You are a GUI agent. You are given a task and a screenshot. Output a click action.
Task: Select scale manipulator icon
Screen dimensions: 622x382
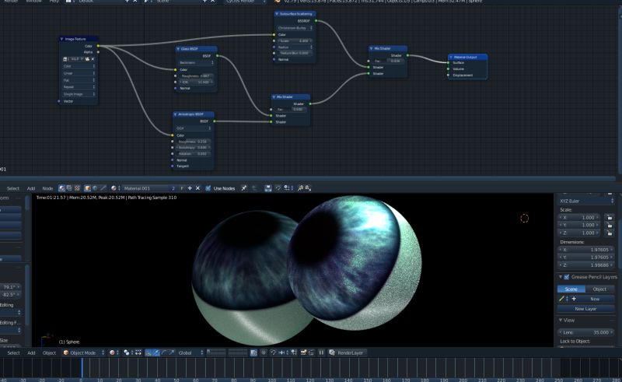pyautogui.click(x=171, y=352)
